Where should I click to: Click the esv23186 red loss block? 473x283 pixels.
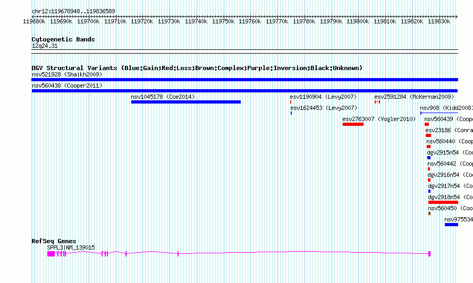click(x=428, y=135)
